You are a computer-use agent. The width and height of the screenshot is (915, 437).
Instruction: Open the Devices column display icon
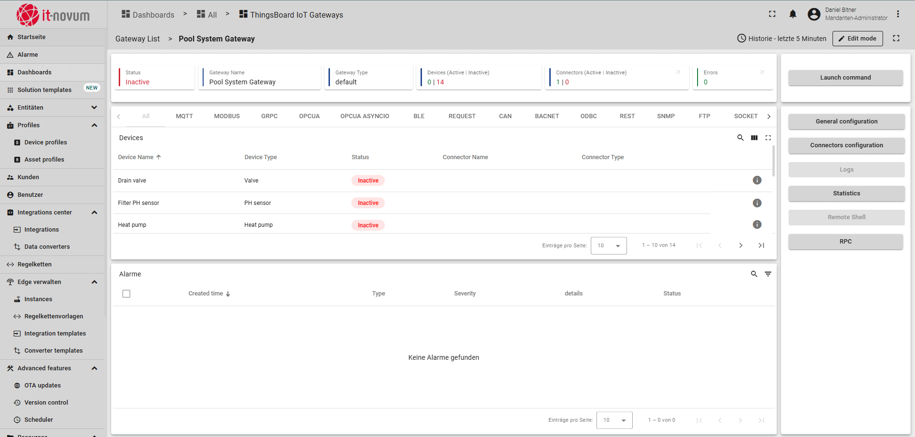754,138
